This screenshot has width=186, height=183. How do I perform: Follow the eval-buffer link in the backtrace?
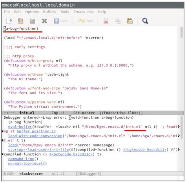coord(20,127)
